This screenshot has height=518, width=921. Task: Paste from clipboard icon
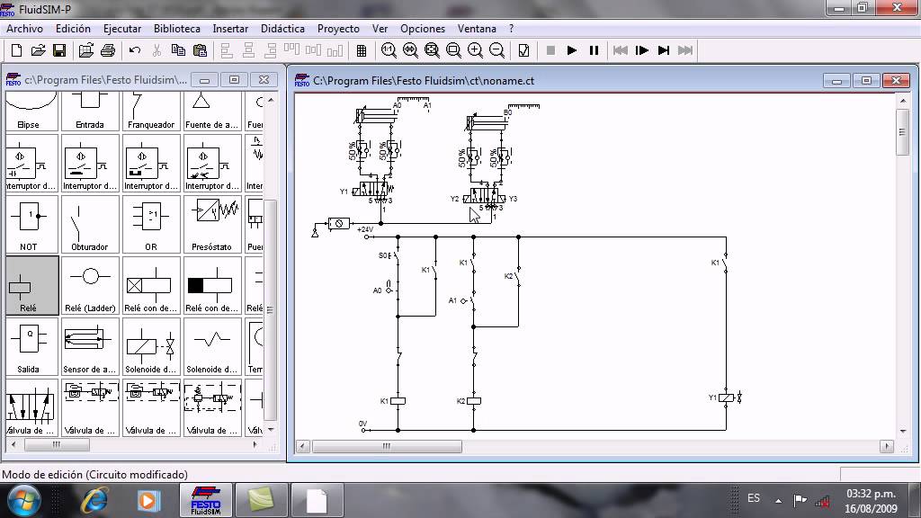tap(201, 50)
